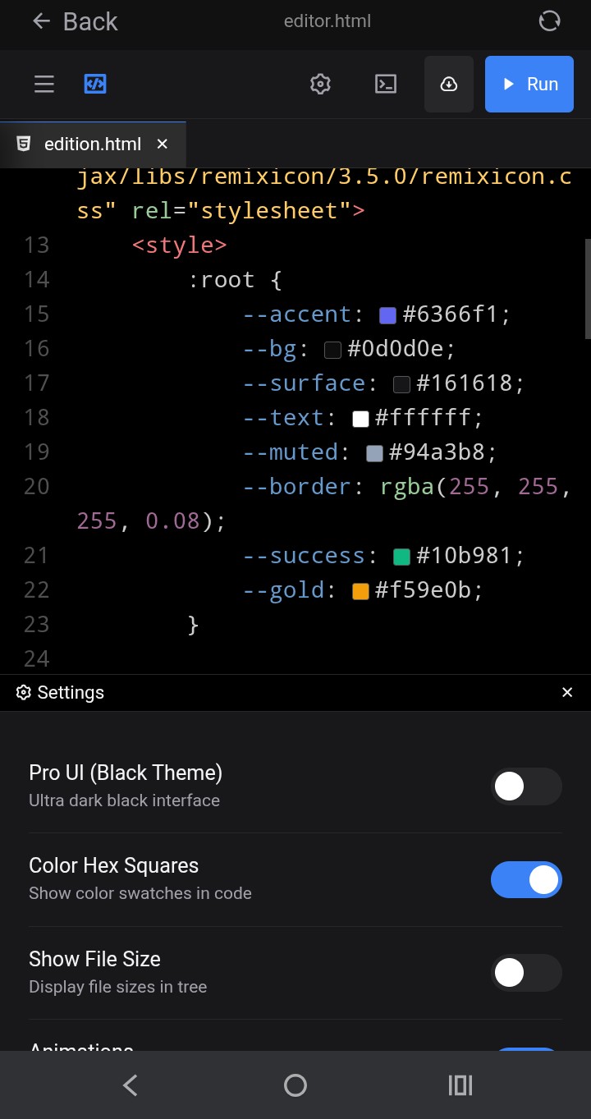Image resolution: width=591 pixels, height=1119 pixels.
Task: Open the terminal icon
Action: pyautogui.click(x=385, y=84)
